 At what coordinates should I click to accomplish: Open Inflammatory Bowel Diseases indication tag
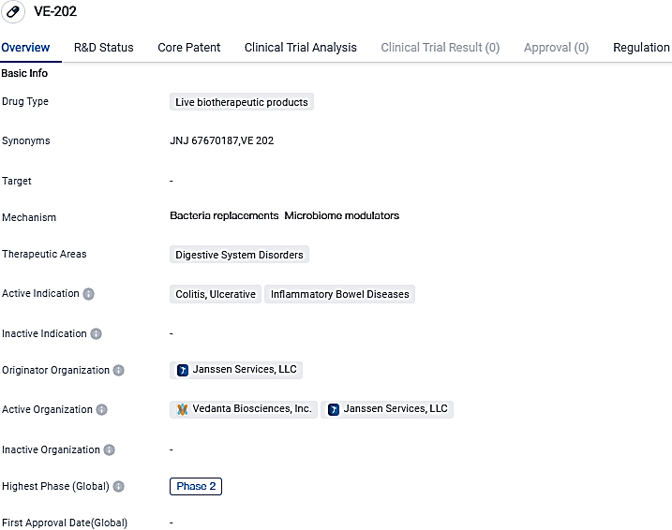click(339, 294)
